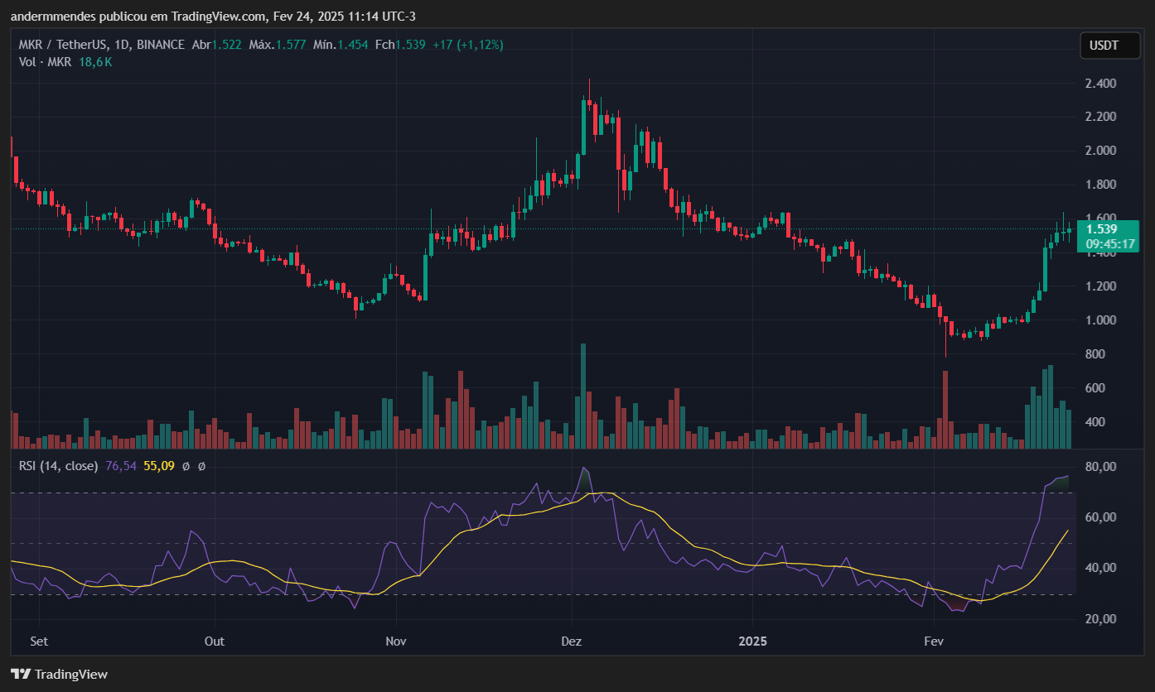This screenshot has height=692, width=1155.
Task: Click the Nov month label on time axis
Action: pos(396,642)
